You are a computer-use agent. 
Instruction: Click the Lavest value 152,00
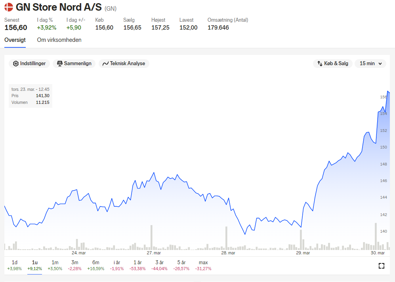(x=189, y=28)
